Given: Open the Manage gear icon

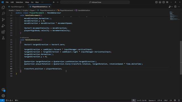Looking at the screenshot, I should pos(3,96).
